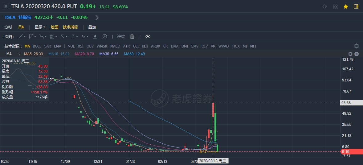Select the MA indicator
Image resolution: width=363 pixels, height=165 pixels.
[x=27, y=46]
